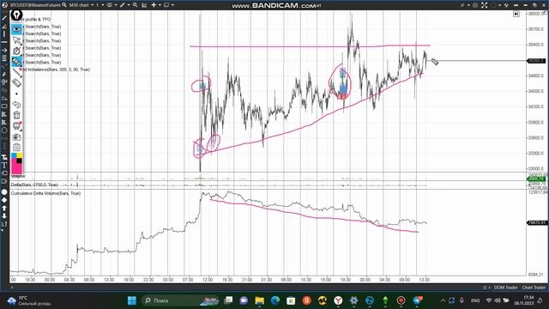Select the cursor pointer tool in overlay toolbar
549x309 pixels.
click(16, 40)
